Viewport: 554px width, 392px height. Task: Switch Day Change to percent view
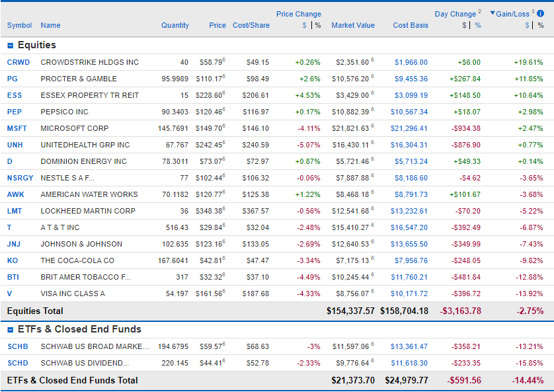[478, 25]
